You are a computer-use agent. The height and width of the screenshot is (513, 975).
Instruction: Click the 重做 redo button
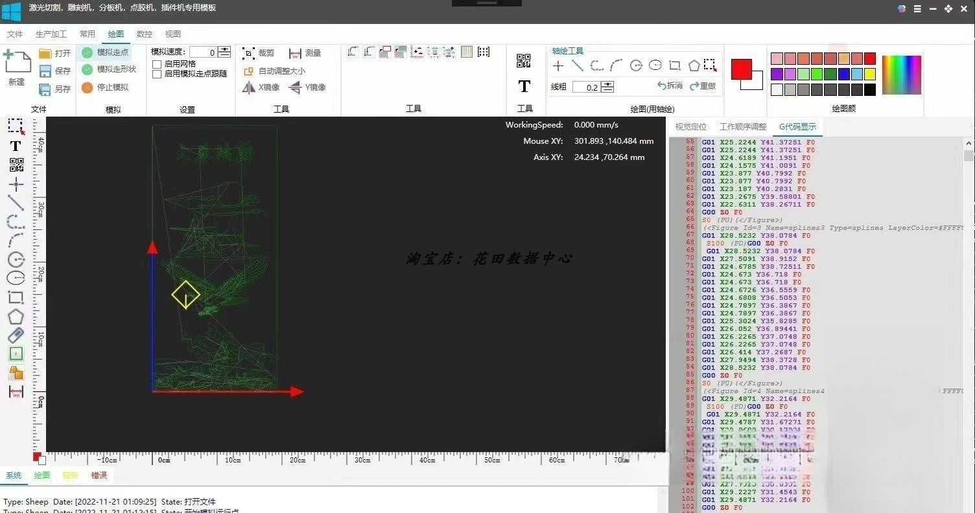pyautogui.click(x=703, y=85)
